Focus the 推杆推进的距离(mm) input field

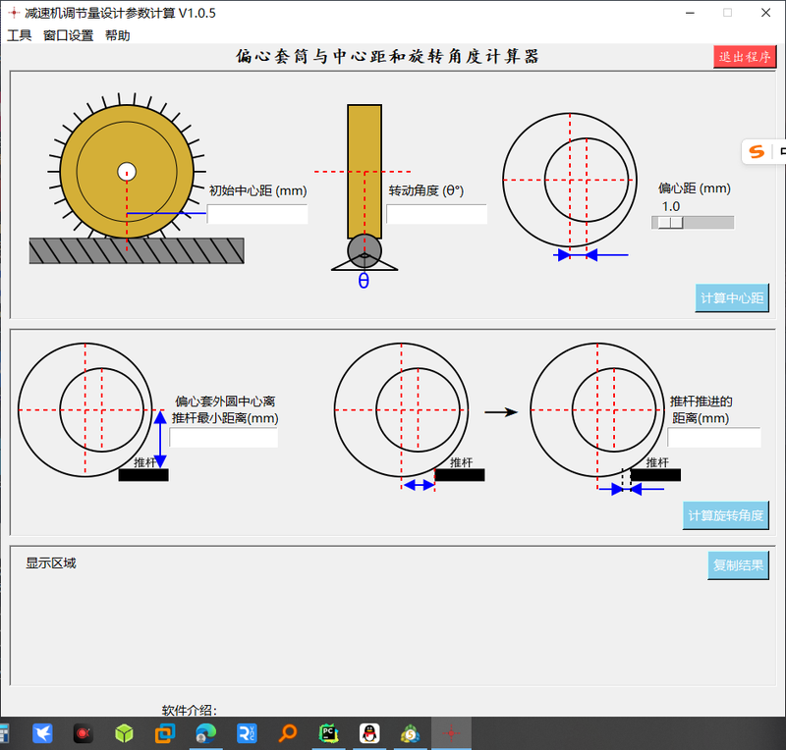714,438
